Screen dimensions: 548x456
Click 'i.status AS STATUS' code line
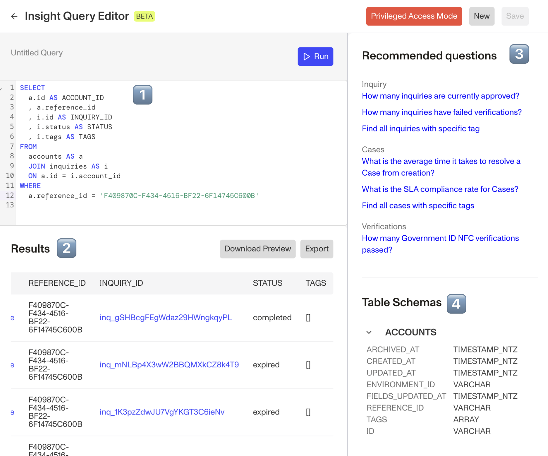(74, 127)
